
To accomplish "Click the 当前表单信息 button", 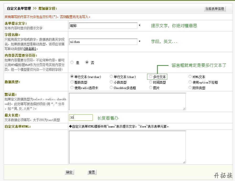I will 215,9.
